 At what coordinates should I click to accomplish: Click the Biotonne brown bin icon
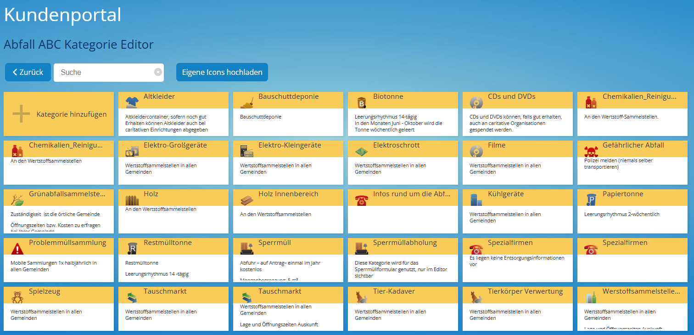coord(361,102)
